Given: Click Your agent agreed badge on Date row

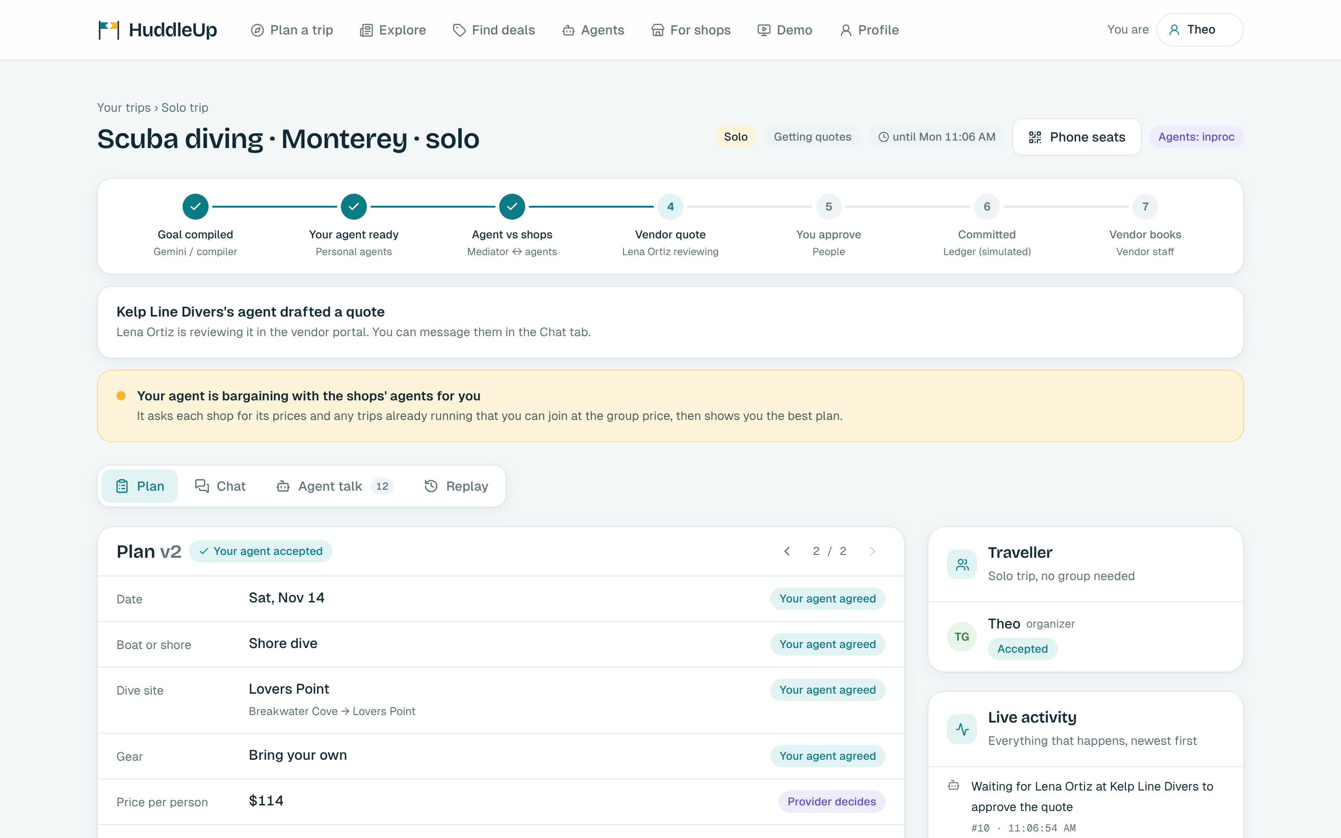Looking at the screenshot, I should (827, 599).
